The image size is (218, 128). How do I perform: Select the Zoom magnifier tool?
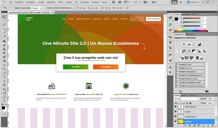tap(4, 101)
